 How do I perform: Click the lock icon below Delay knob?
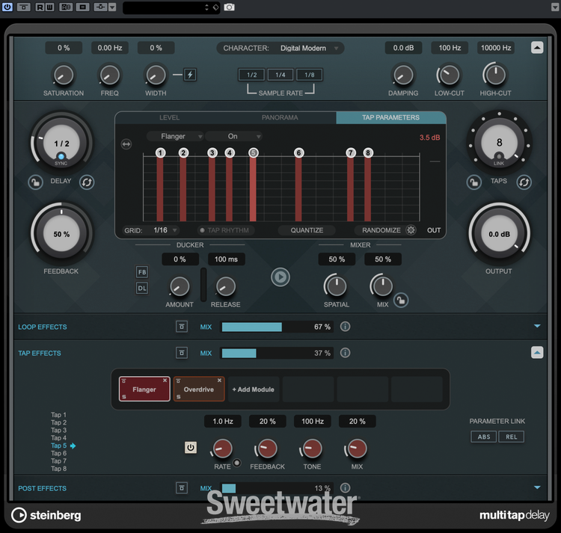[x=35, y=182]
